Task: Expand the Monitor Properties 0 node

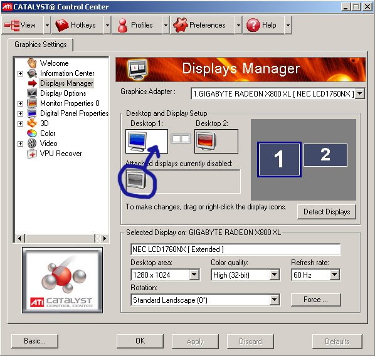Action: 20,103
